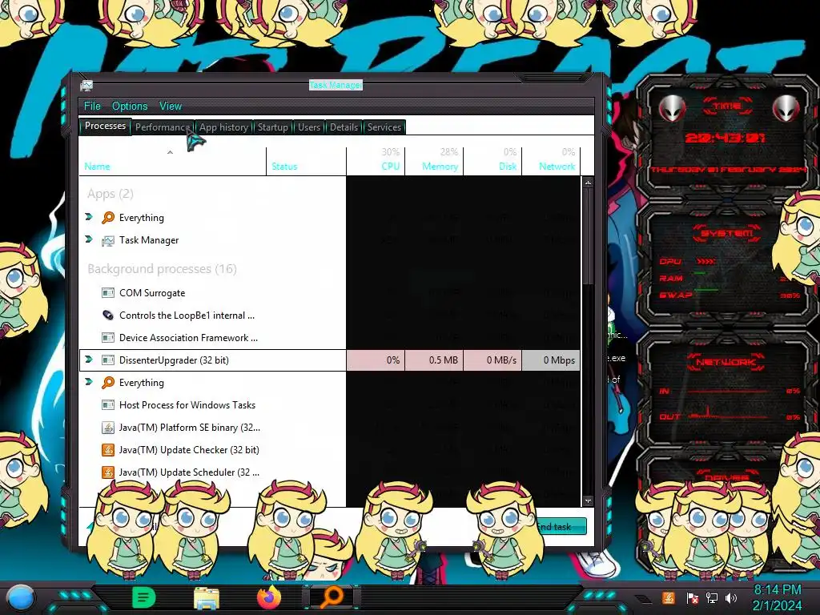
Task: Click the taskbar clock showing 8:14 PM
Action: 777,597
